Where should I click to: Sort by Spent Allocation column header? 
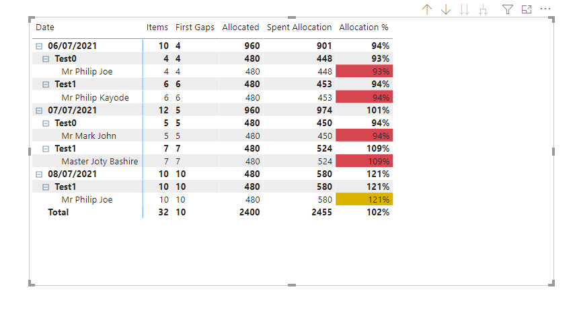click(x=299, y=28)
